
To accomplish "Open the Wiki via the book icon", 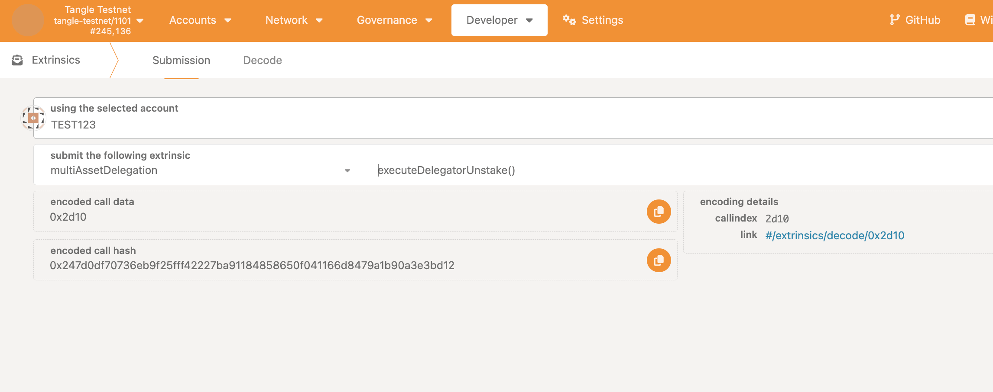I will point(970,19).
